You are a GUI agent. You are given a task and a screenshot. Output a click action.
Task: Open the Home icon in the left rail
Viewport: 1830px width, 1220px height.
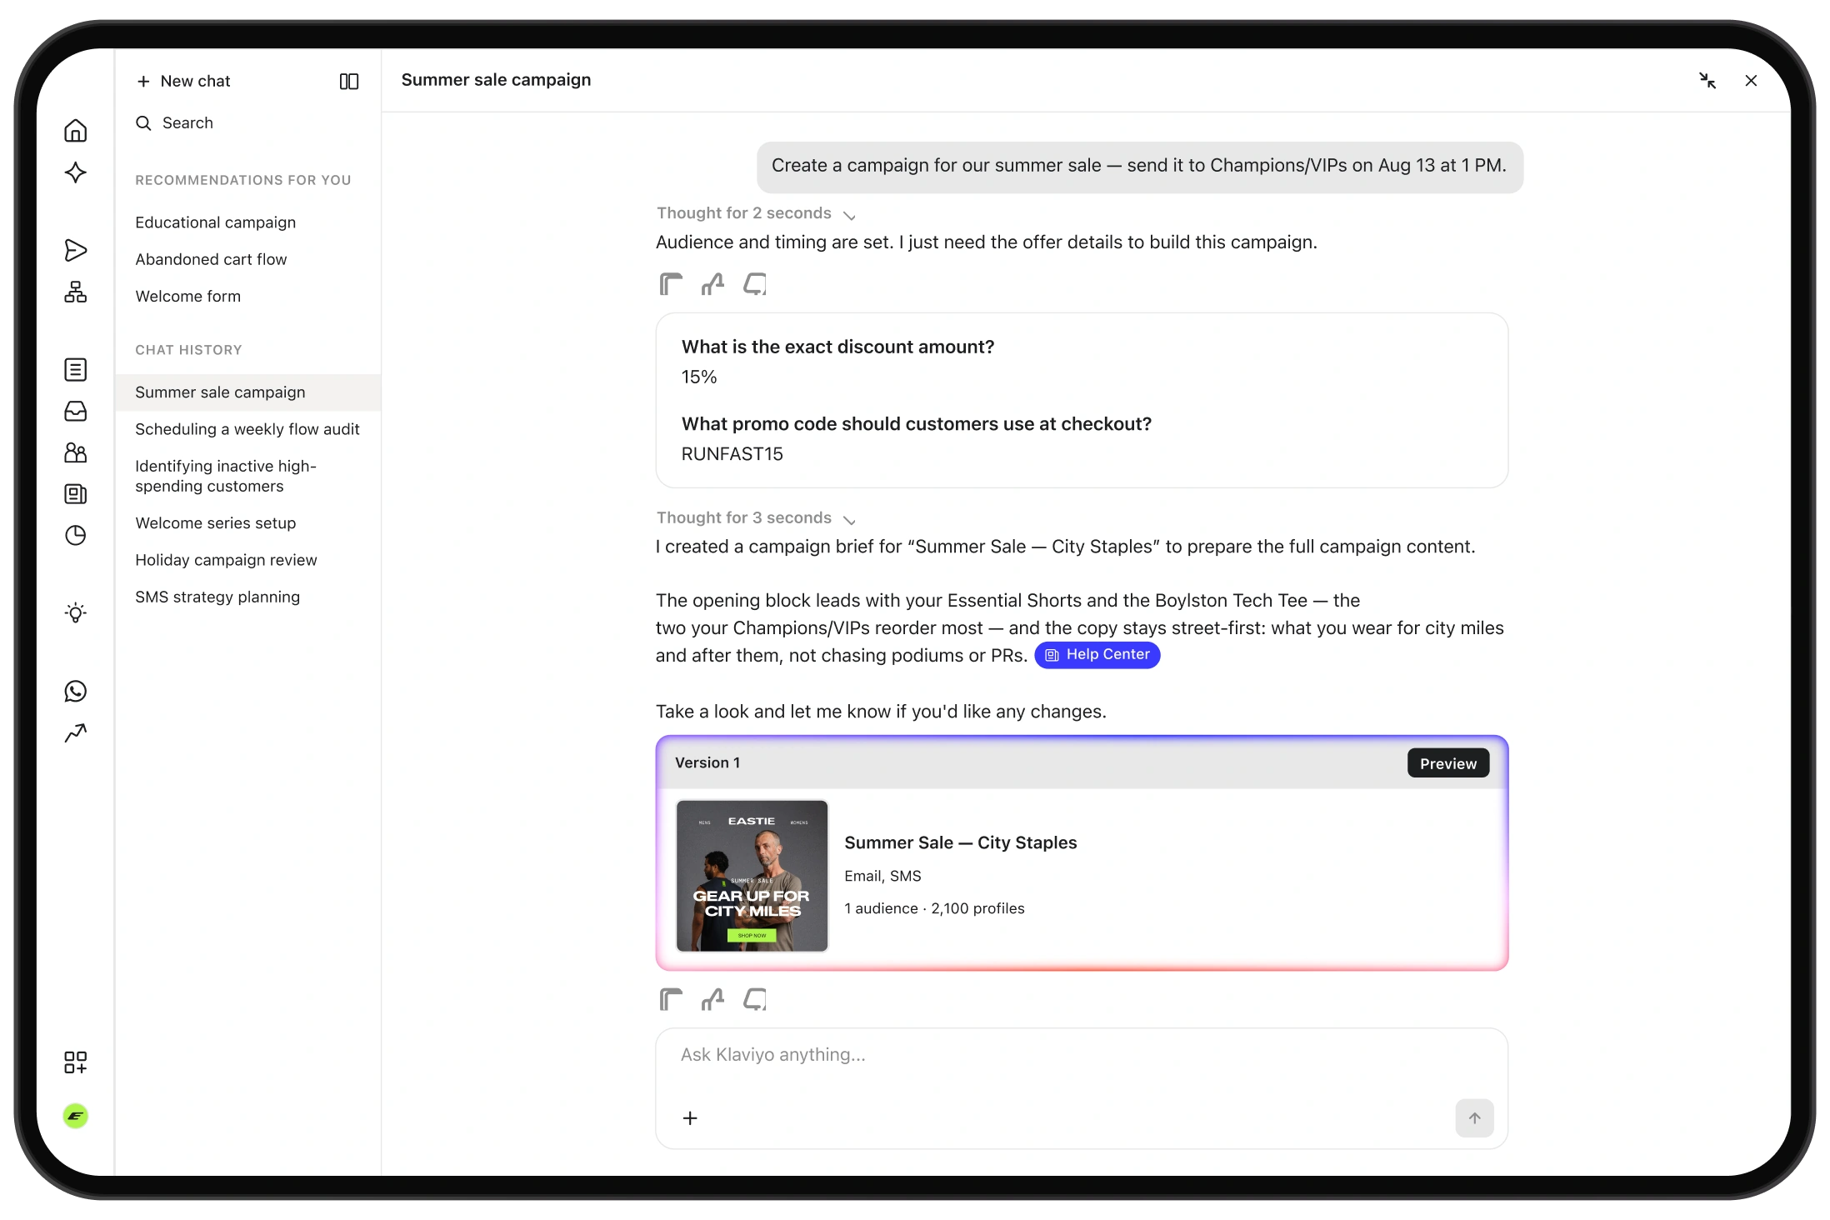[76, 131]
